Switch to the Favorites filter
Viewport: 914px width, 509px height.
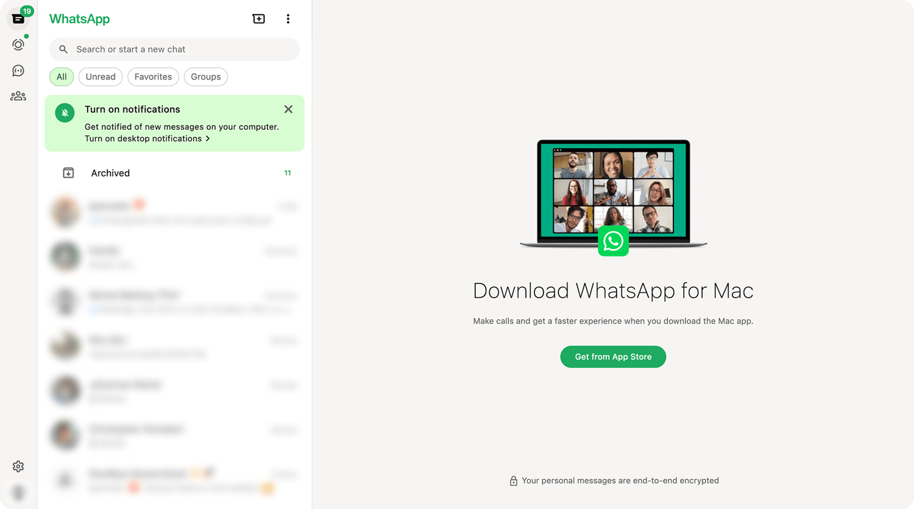[153, 77]
